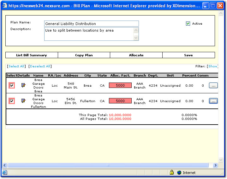Click the page vertical scroll up arrow
This screenshot has height=179, width=227.
pyautogui.click(x=221, y=13)
